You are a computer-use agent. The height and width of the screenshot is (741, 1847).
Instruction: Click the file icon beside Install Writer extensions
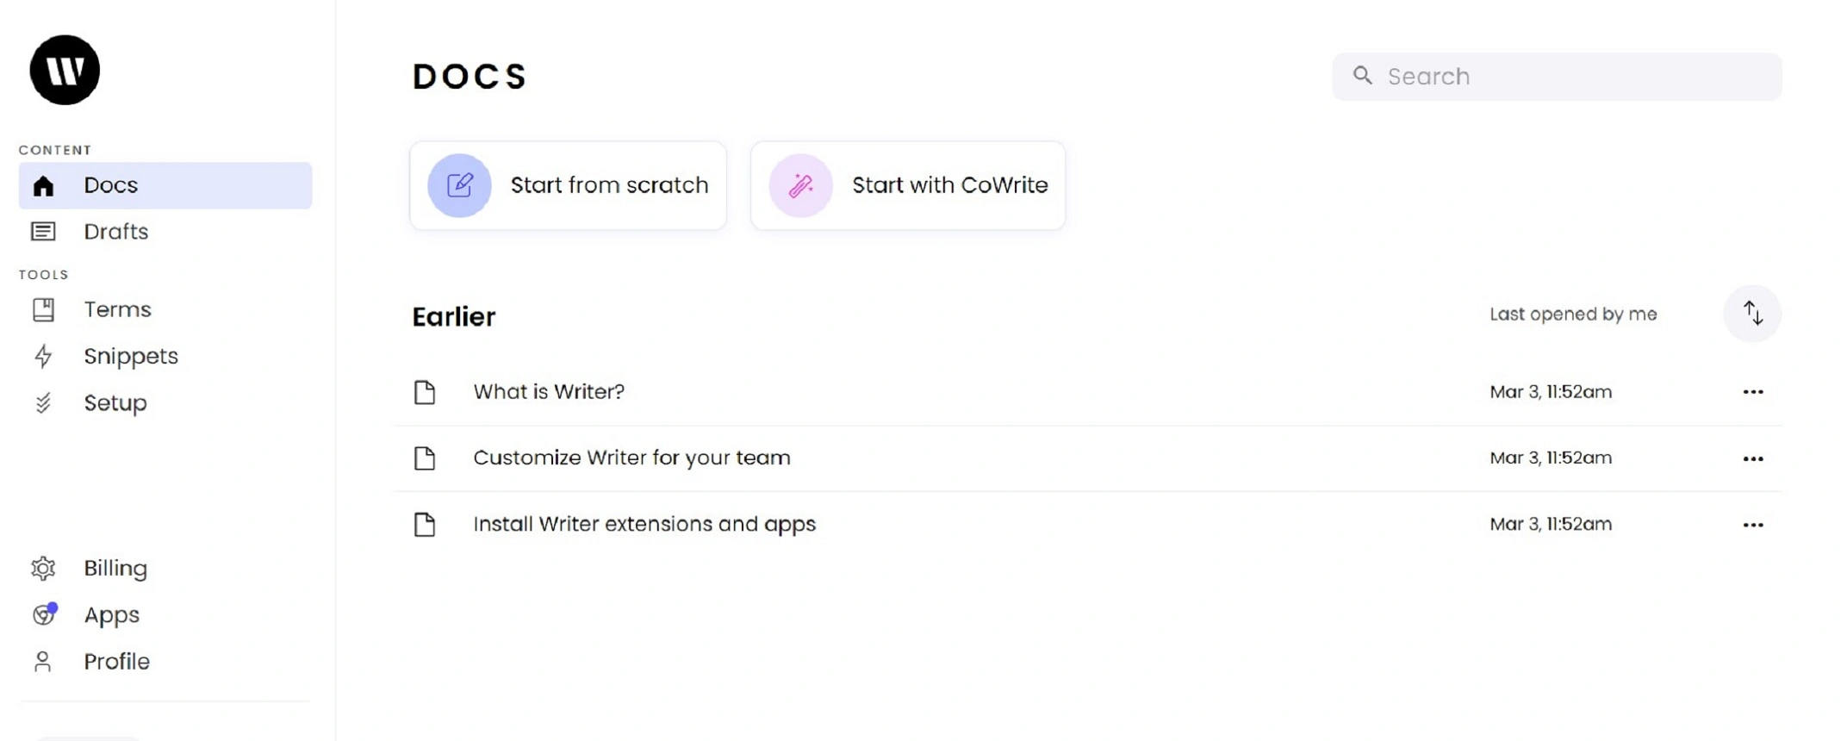(x=425, y=524)
